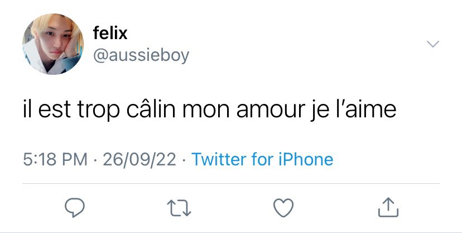
Task: Open felix's profile picture
Action: pyautogui.click(x=53, y=44)
